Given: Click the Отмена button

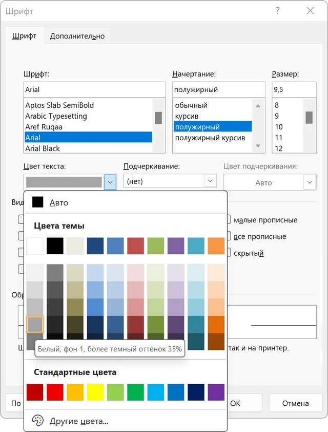Looking at the screenshot, I should tap(295, 403).
